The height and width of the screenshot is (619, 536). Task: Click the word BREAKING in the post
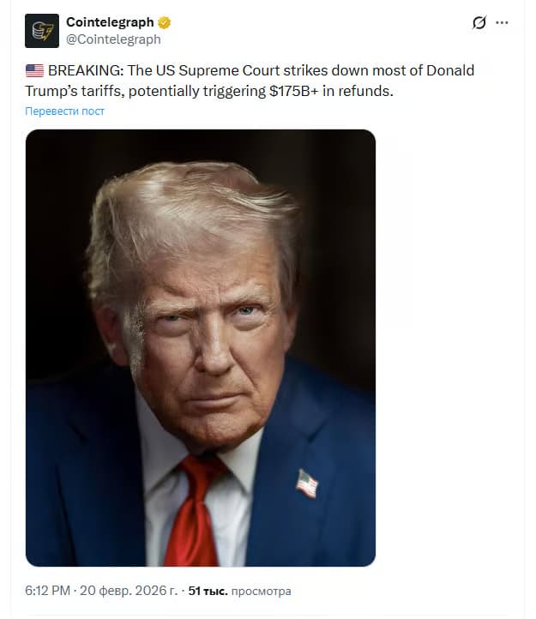click(x=86, y=70)
